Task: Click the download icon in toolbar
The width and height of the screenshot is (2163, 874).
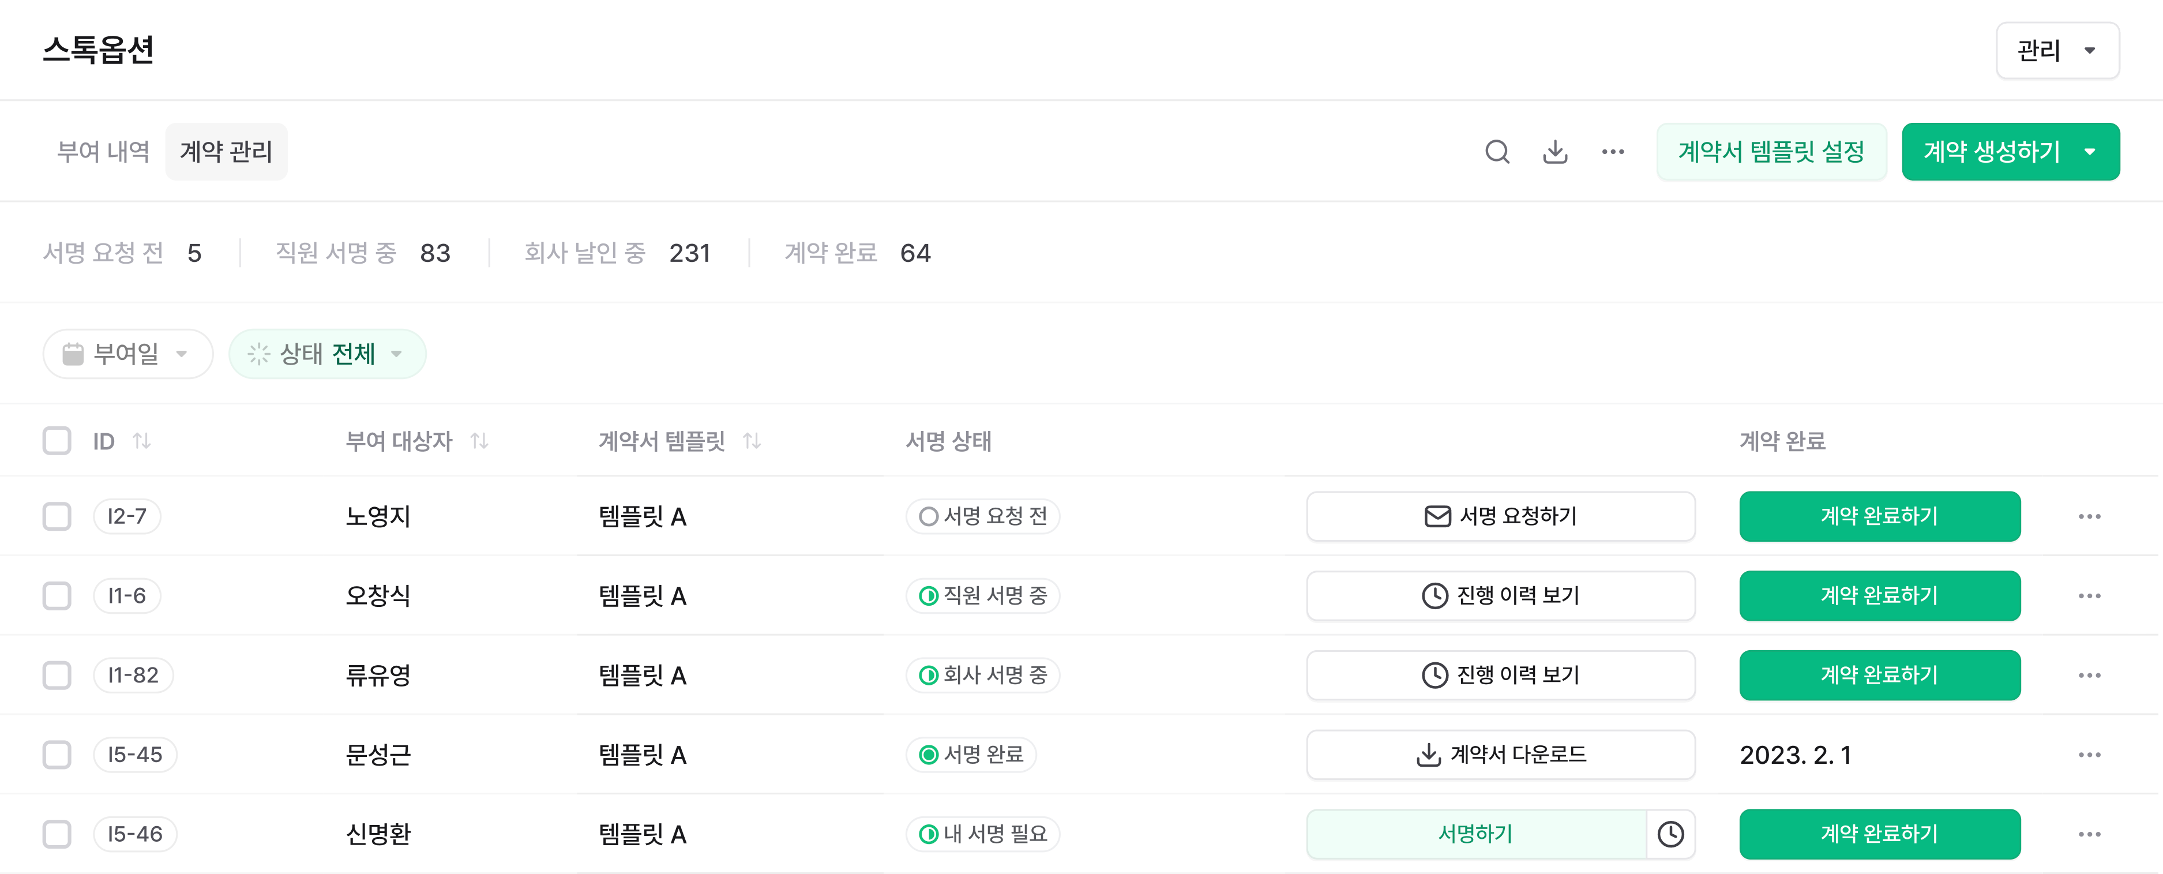Action: pos(1555,152)
